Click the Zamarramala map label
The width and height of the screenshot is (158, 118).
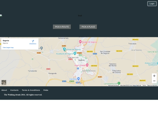coord(63,38)
